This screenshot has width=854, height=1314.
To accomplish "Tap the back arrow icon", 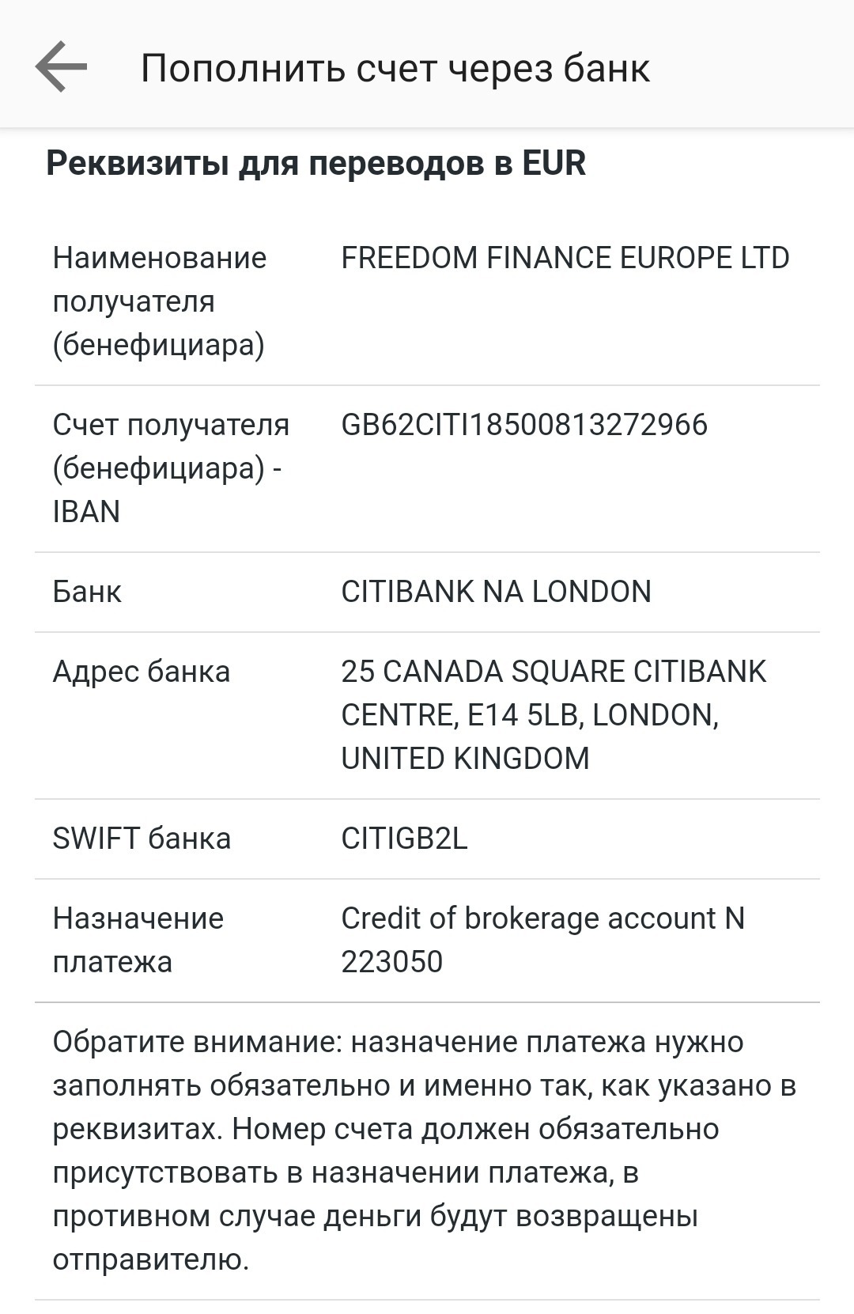I will pyautogui.click(x=61, y=67).
